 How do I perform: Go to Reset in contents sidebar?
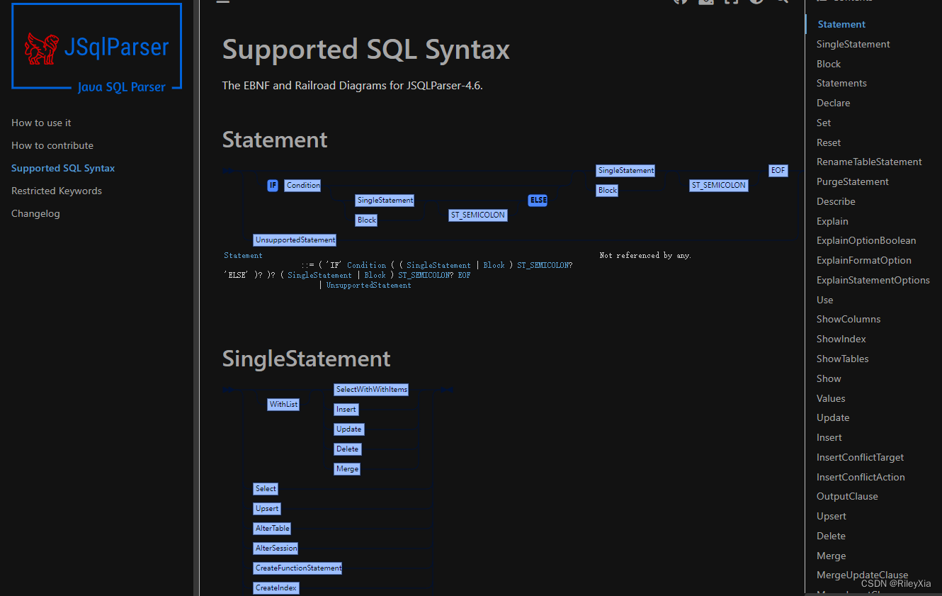(x=829, y=142)
